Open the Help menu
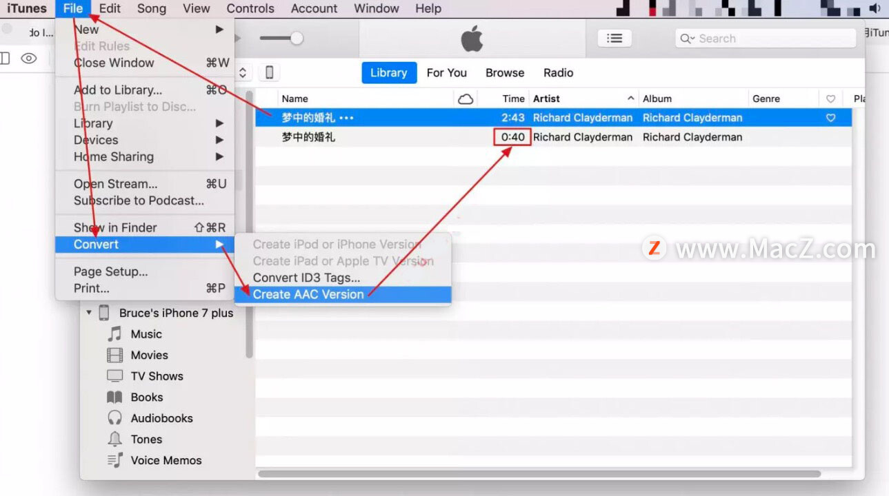Viewport: 889px width, 496px height. click(428, 8)
